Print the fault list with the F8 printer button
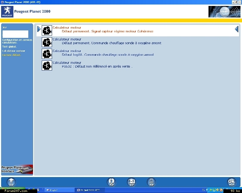The height and width of the screenshot is (193, 242). click(x=152, y=182)
